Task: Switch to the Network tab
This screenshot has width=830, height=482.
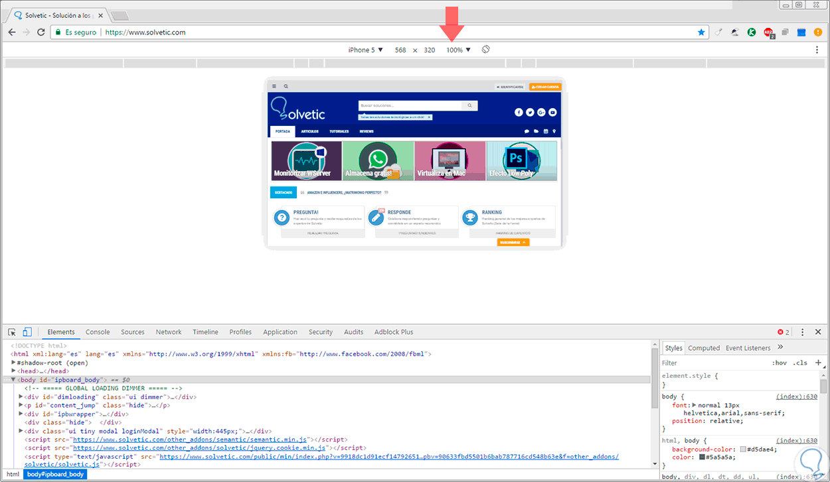Action: tap(169, 332)
